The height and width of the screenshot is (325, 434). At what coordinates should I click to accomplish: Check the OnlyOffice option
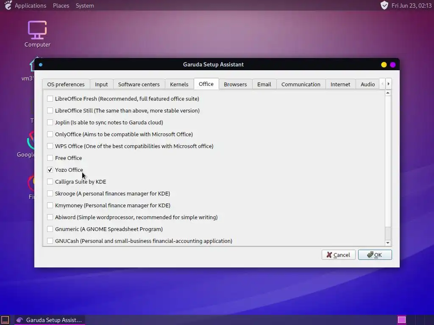(x=50, y=134)
